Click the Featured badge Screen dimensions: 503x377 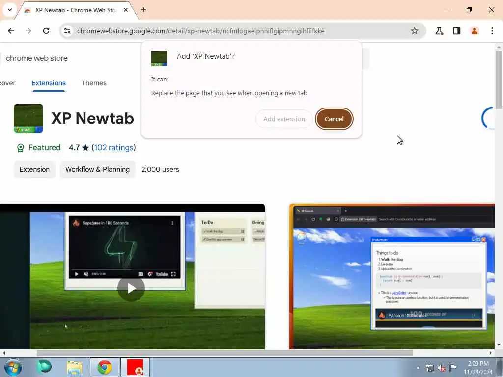tap(38, 147)
